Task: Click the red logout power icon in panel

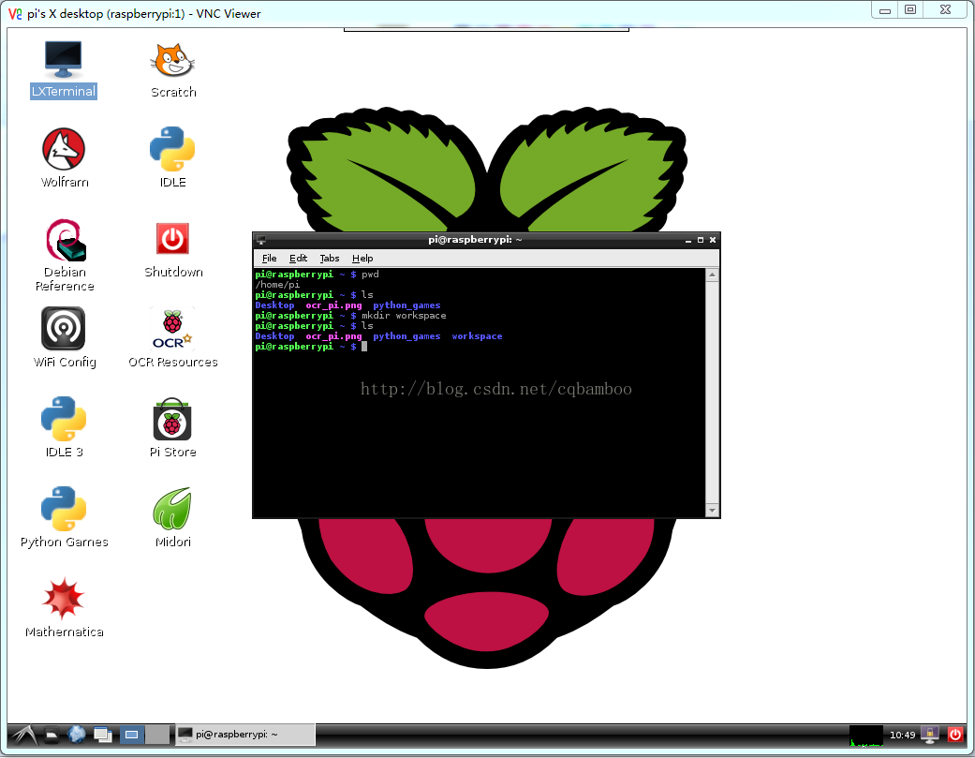Action: tap(955, 735)
